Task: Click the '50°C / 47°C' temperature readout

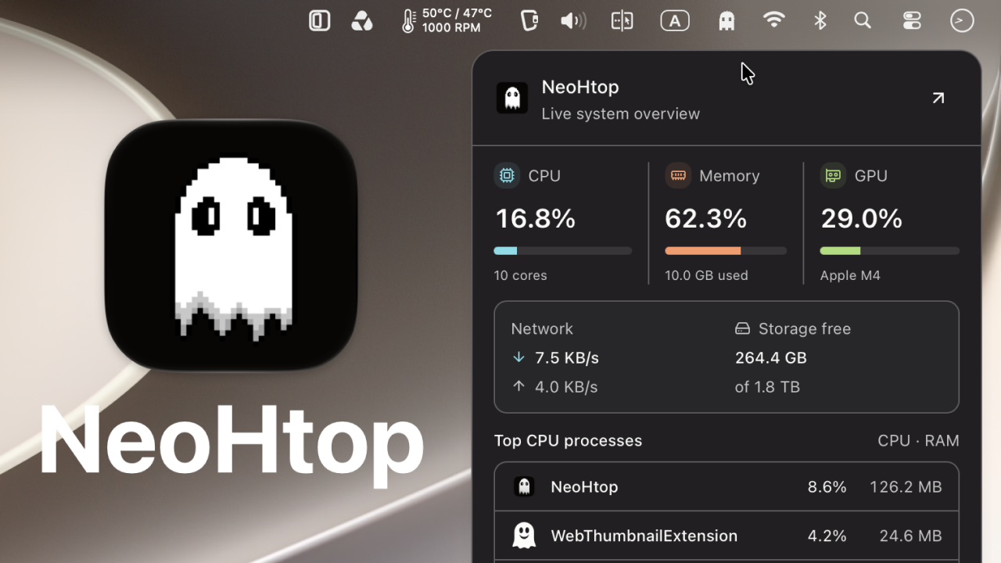Action: [x=457, y=13]
